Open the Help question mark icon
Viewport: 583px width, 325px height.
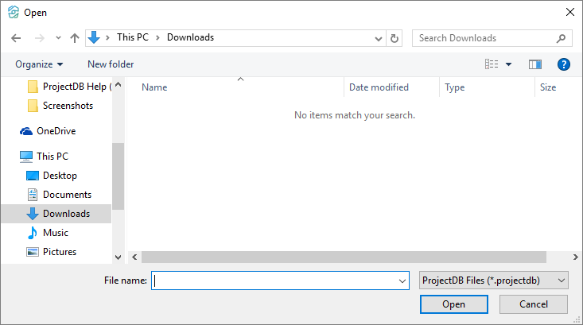[x=564, y=64]
